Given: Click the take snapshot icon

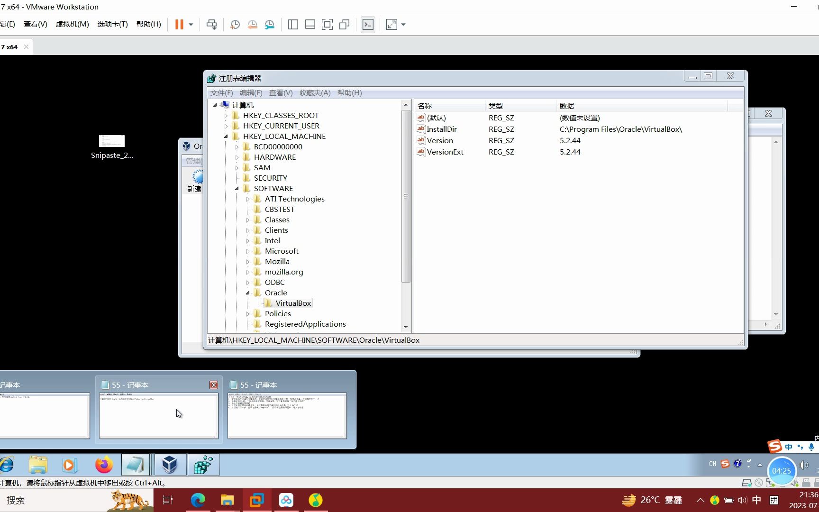Looking at the screenshot, I should click(x=235, y=25).
